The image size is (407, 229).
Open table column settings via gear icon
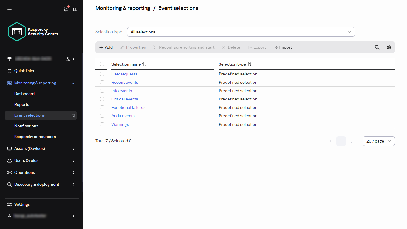(x=389, y=47)
